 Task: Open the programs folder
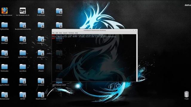tap(41, 53)
